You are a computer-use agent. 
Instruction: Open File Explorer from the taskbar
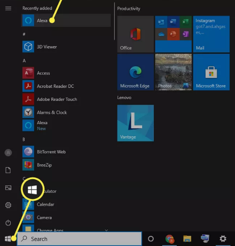click(187, 239)
